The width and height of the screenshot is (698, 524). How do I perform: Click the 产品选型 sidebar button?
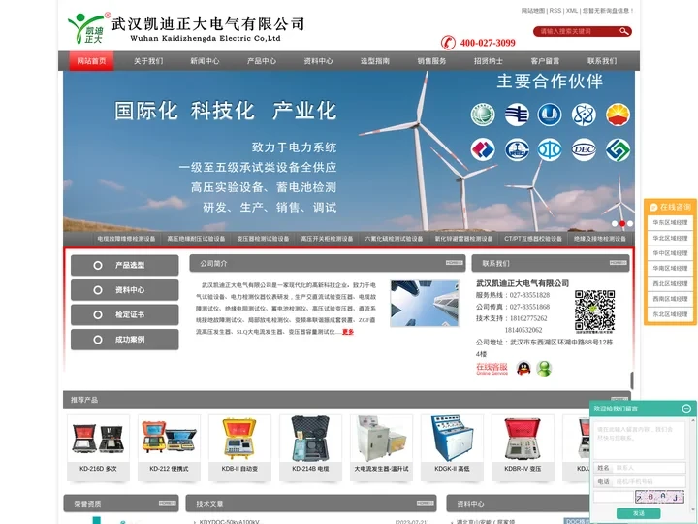point(125,265)
